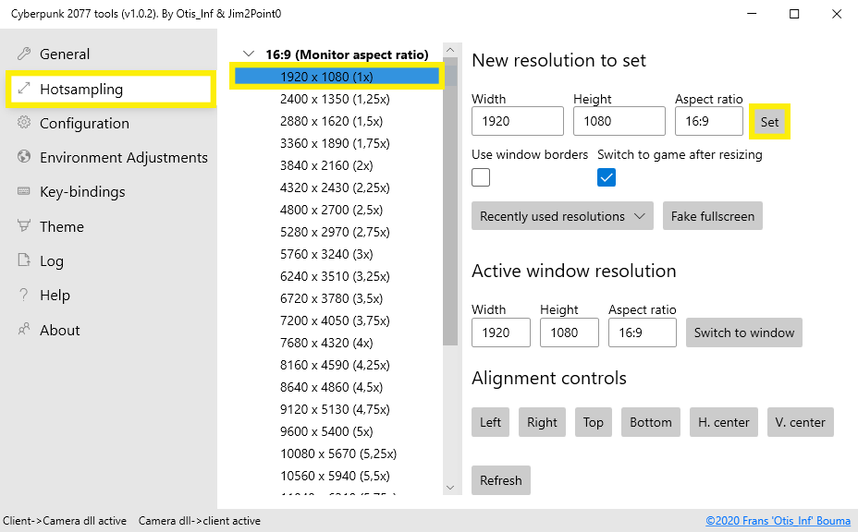Click the Fake fullscreen button
Image resolution: width=858 pixels, height=532 pixels.
point(712,216)
